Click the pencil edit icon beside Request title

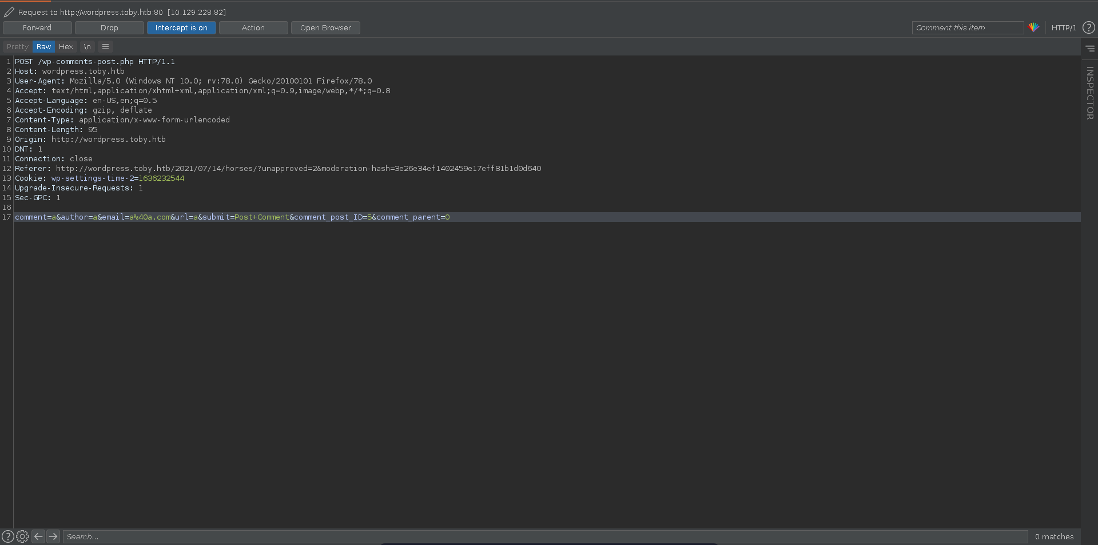point(9,12)
